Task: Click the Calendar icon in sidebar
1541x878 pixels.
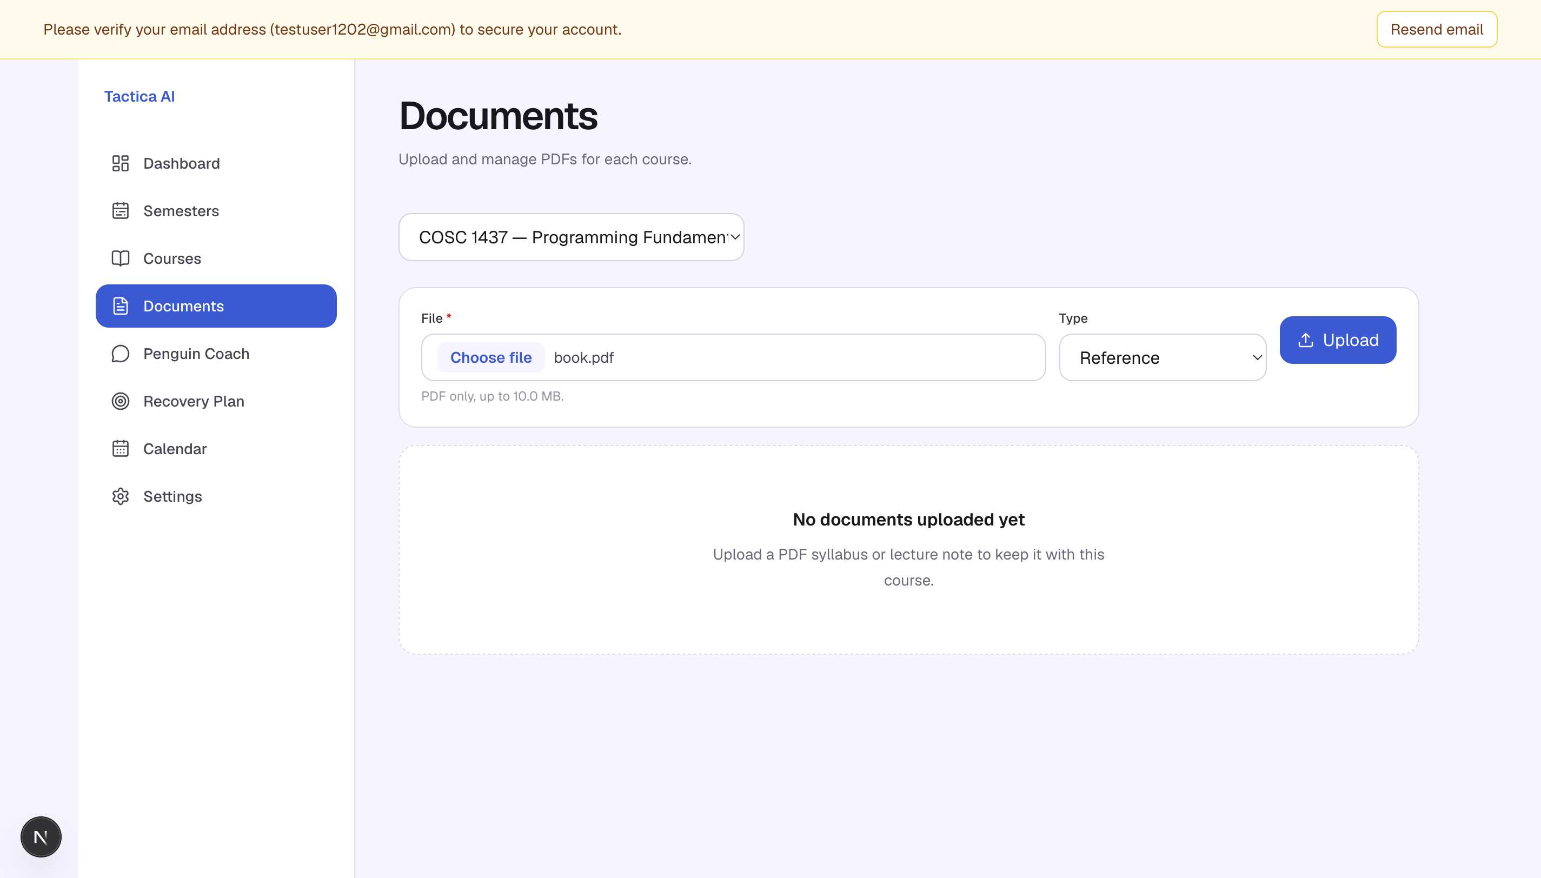Action: 121,449
